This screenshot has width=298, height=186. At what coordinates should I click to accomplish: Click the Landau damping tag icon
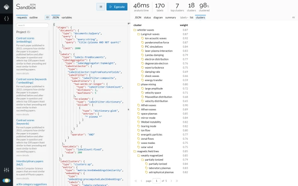click(x=142, y=55)
